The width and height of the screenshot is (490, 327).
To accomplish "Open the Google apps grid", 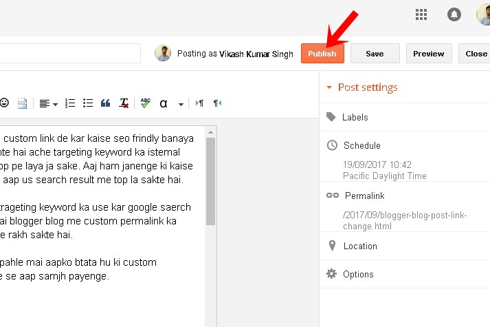I will coord(421,14).
